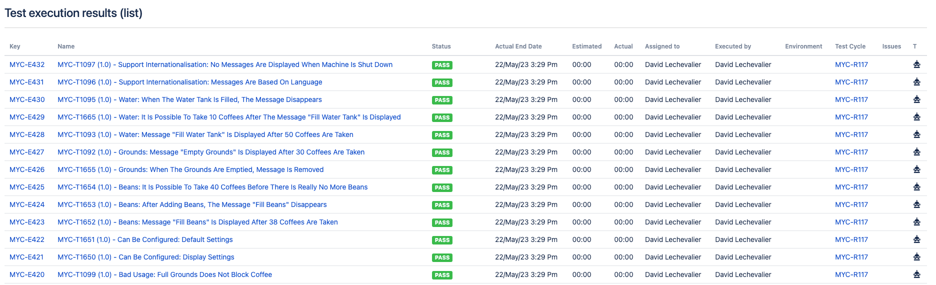Click PASS status badge in MYC-E432 row
936x285 pixels.
(442, 65)
